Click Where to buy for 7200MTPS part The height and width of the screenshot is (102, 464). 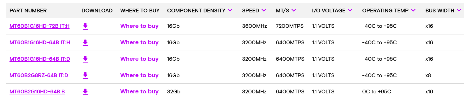(x=139, y=26)
